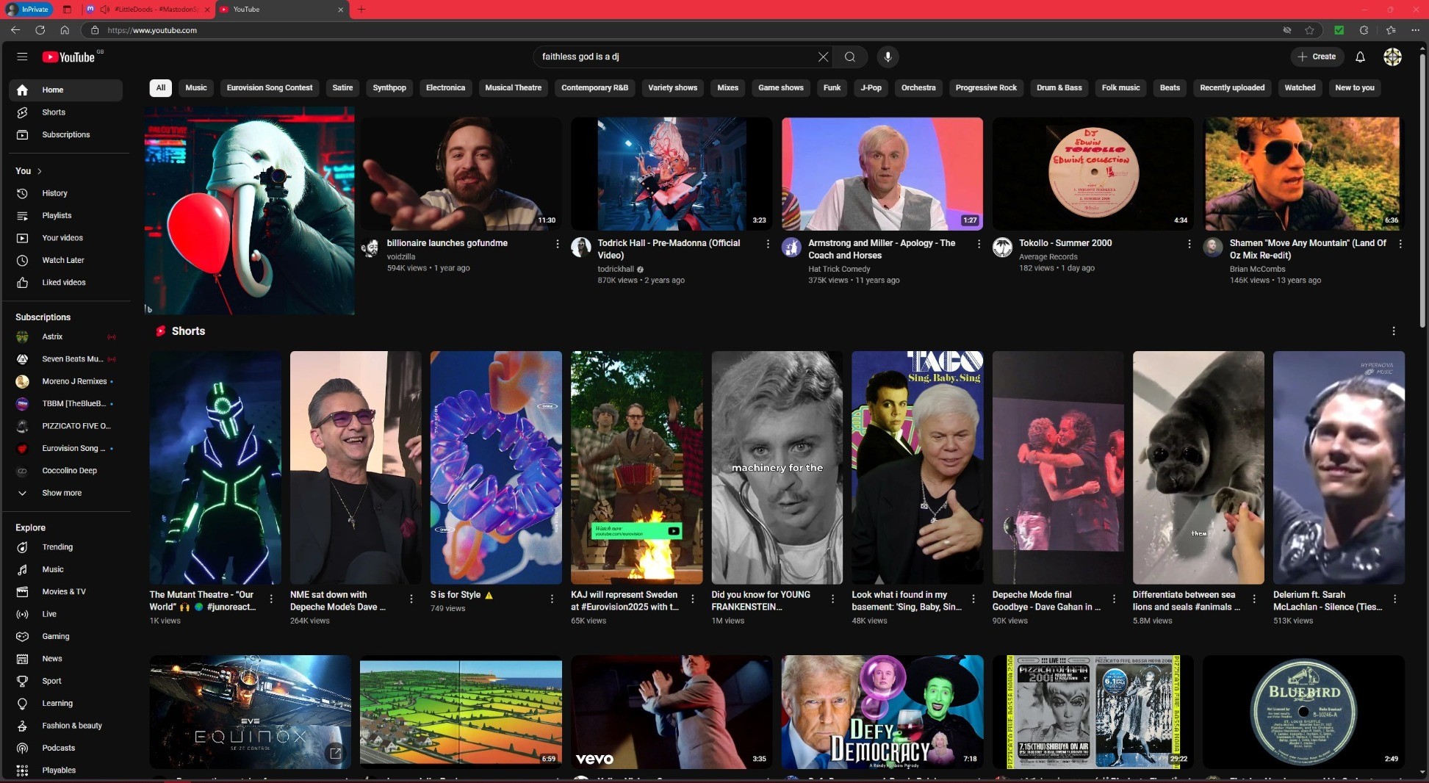
Task: Select the Eurovision Song Contest chip
Action: pos(270,87)
